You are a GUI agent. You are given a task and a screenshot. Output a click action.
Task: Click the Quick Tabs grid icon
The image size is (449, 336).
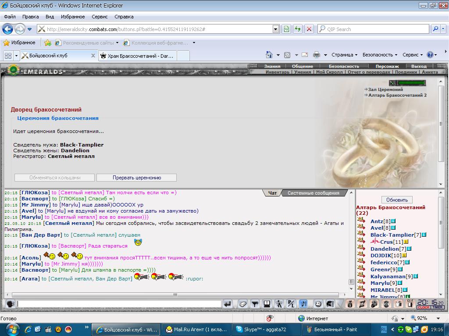(8, 56)
